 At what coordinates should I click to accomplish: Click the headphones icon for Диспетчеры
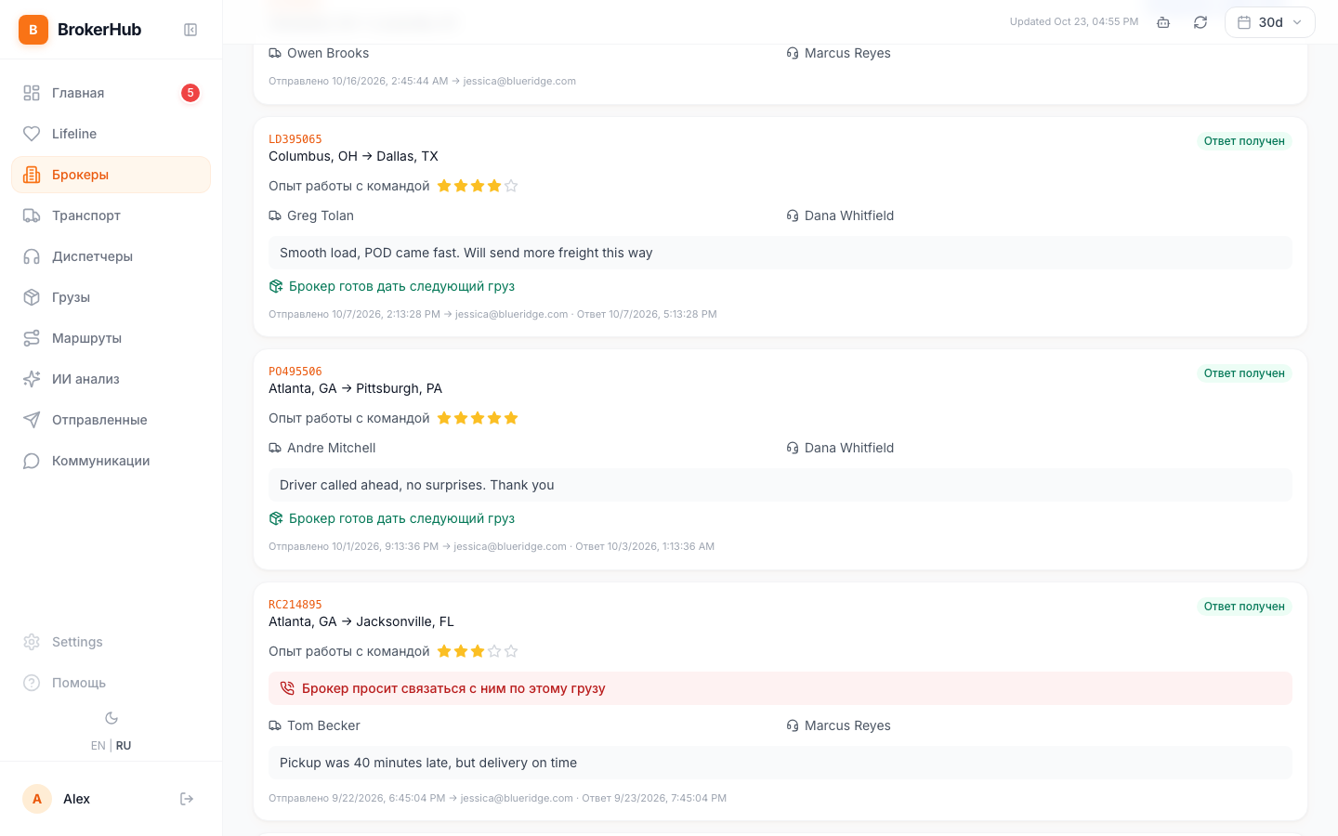(x=32, y=256)
